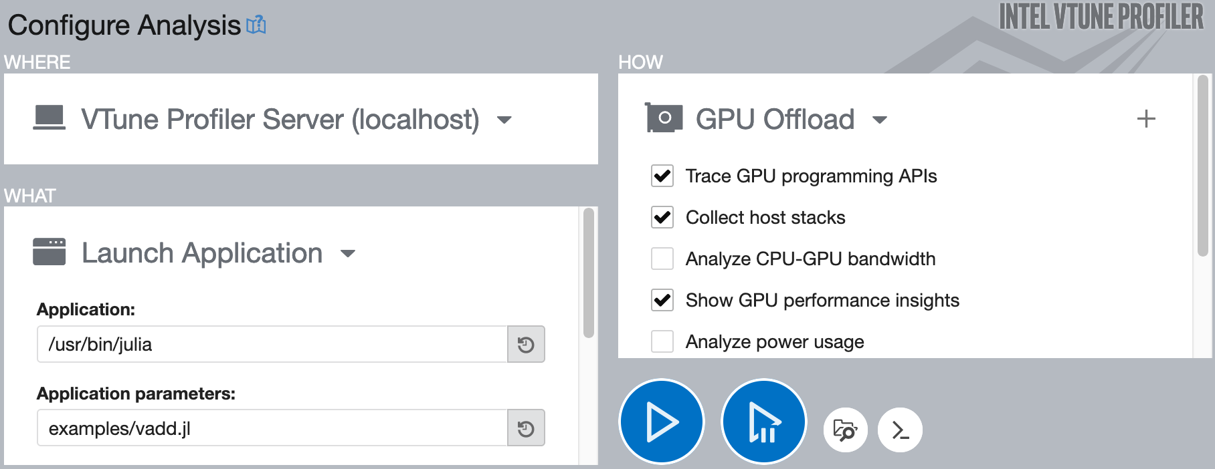Open the search binaries folder icon

[x=846, y=430]
